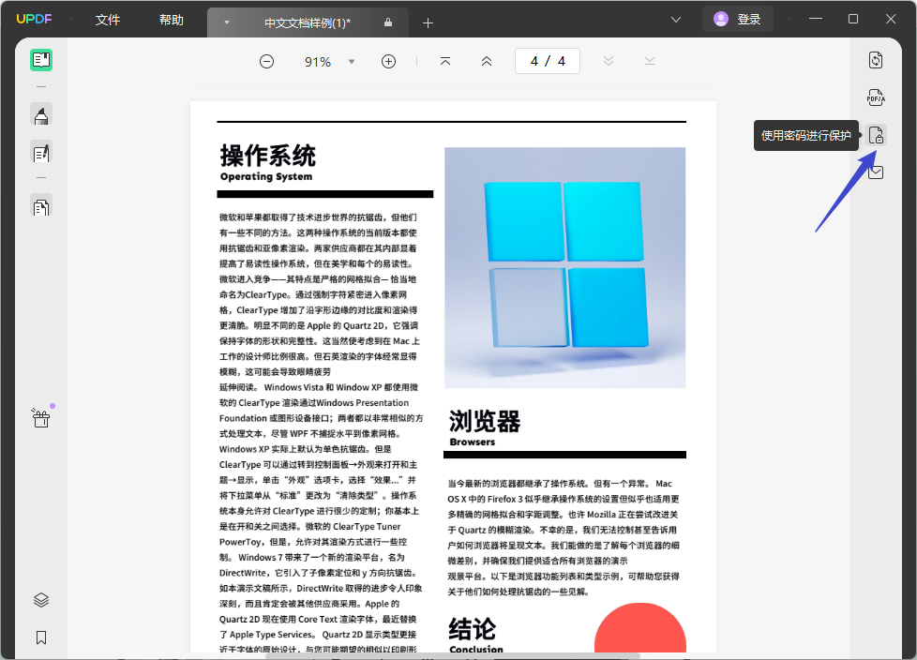Select the password protection icon
917x660 pixels.
tap(875, 135)
